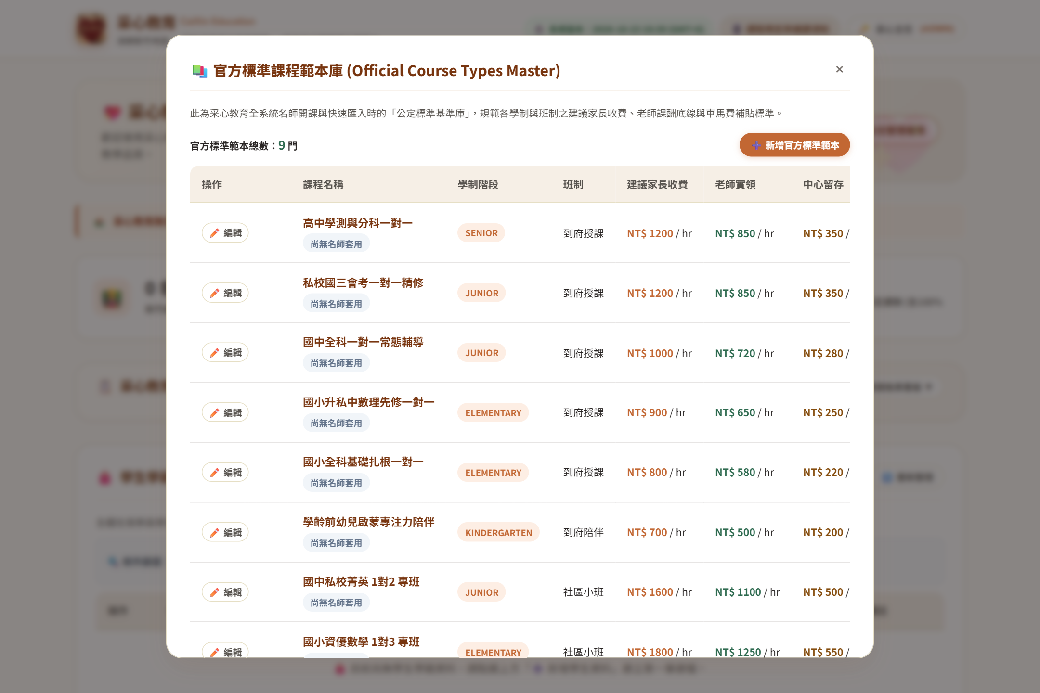Click NT$ 1800 / hr parent fee cell

pos(659,652)
